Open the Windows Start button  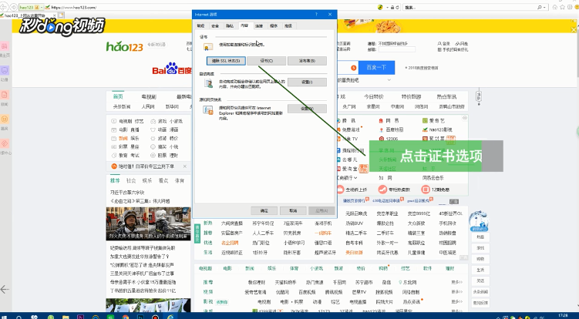pyautogui.click(x=5, y=317)
